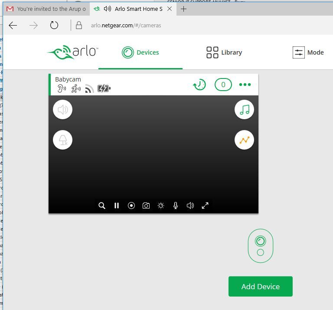Image resolution: width=333 pixels, height=310 pixels.
Task: Open the three-dots Babycam menu
Action: 245,85
